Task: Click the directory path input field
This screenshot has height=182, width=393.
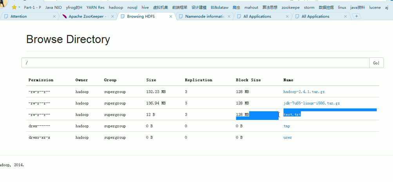Action: (196, 62)
